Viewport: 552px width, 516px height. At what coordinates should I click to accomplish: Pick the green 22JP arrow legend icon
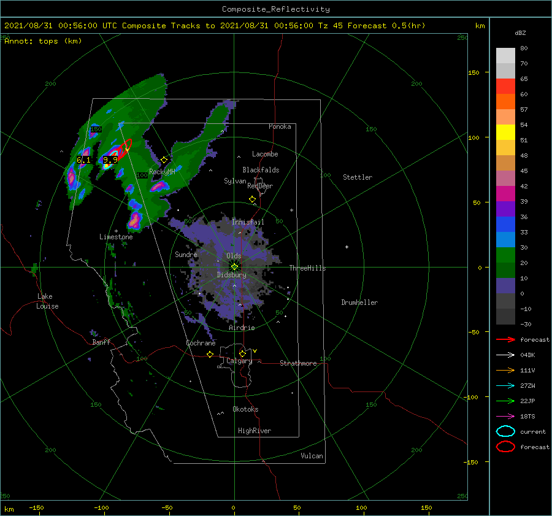click(x=505, y=401)
